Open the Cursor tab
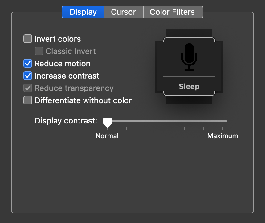Image resolution: width=265 pixels, height=223 pixels. coord(123,12)
